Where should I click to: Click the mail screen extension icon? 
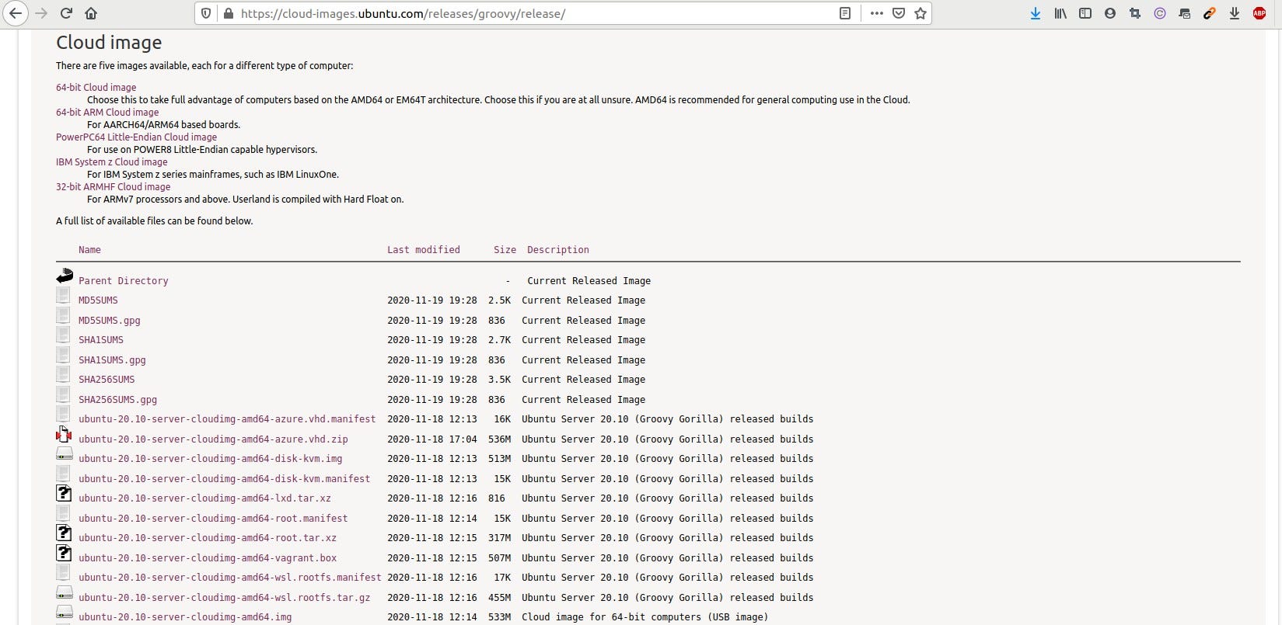[1185, 13]
